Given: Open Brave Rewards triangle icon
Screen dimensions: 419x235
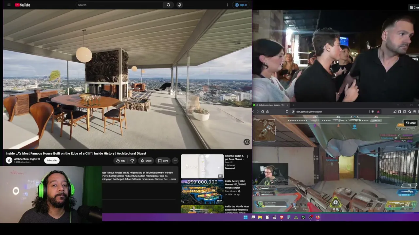Looking at the screenshot, I should tap(378, 112).
